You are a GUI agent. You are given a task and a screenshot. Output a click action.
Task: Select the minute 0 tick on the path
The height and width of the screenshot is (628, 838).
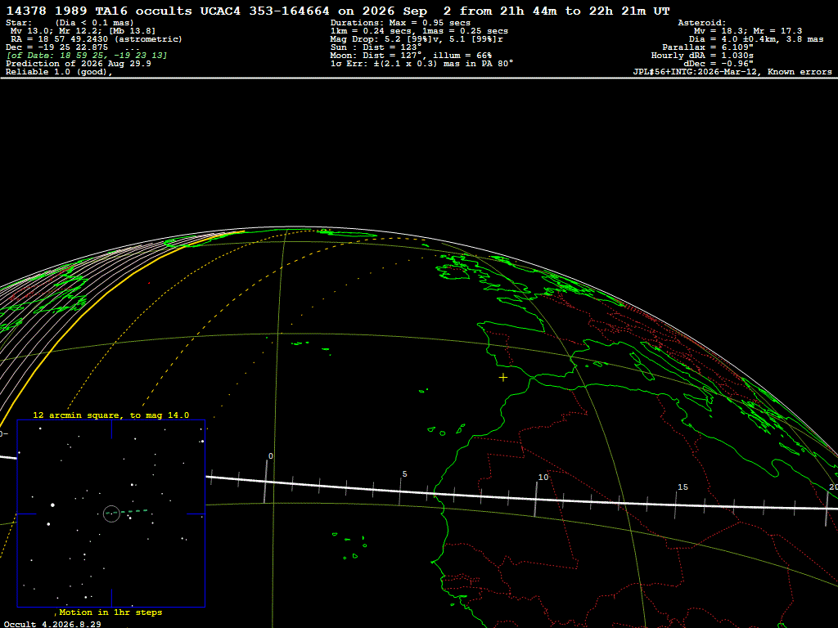265,481
